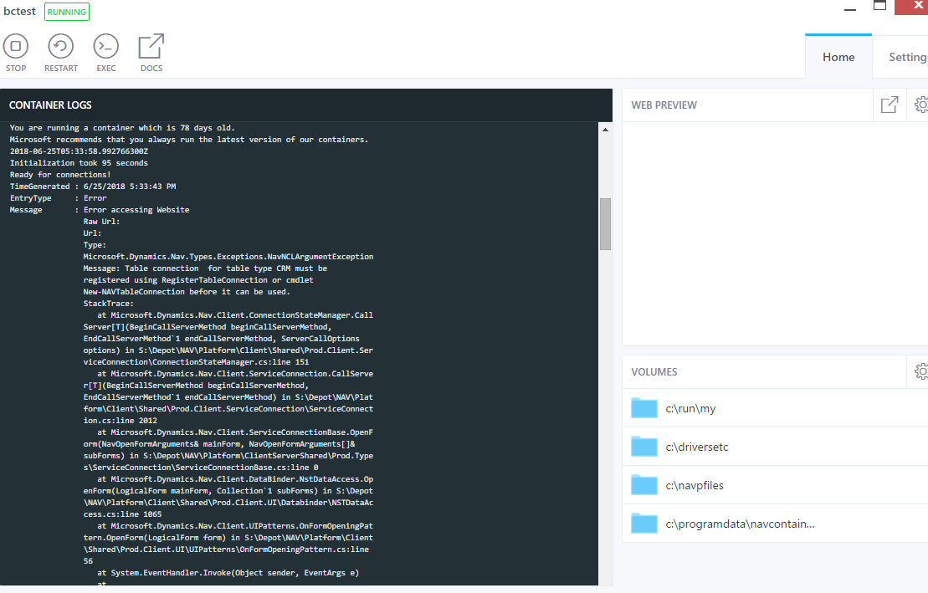Click the folder icon beside c:\driversetc
The image size is (928, 593).
(643, 447)
